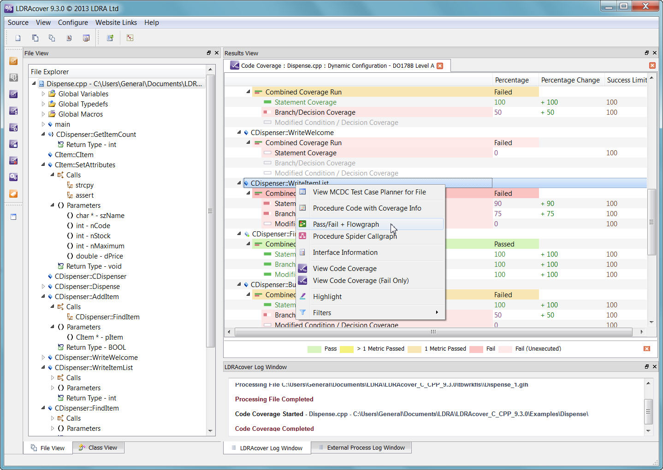The width and height of the screenshot is (663, 470).
Task: Open the Filters submenu arrow
Action: point(437,312)
